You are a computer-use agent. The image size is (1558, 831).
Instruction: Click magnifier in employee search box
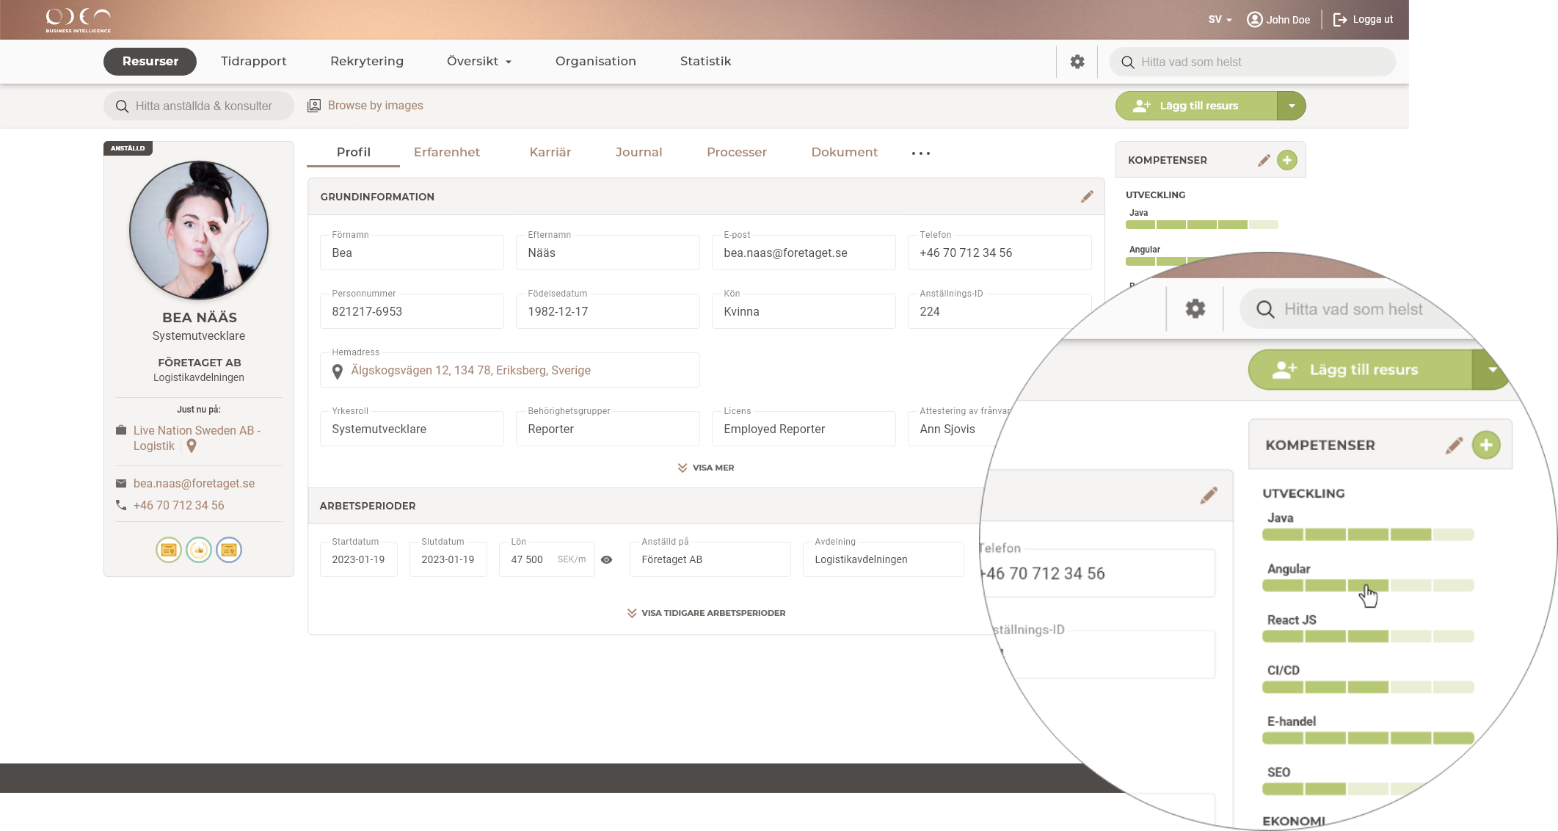coord(123,106)
